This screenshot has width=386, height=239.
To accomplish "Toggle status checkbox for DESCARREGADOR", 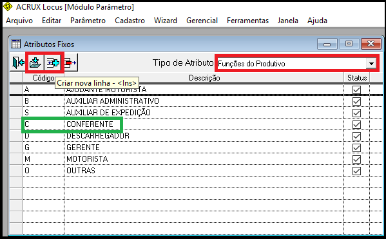I will pos(356,136).
